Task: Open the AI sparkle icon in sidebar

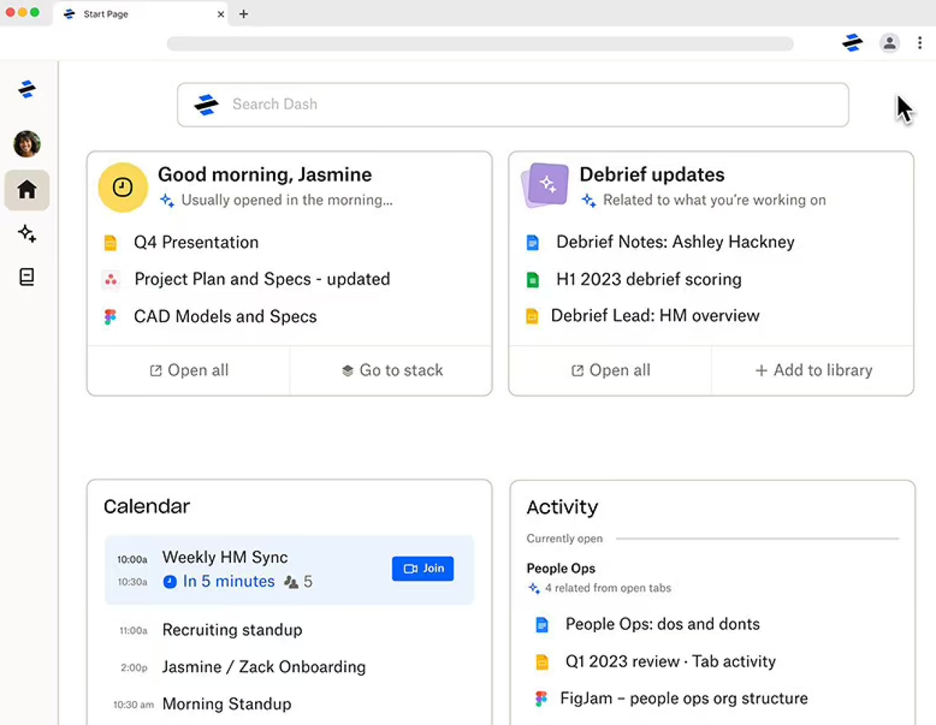Action: click(27, 233)
